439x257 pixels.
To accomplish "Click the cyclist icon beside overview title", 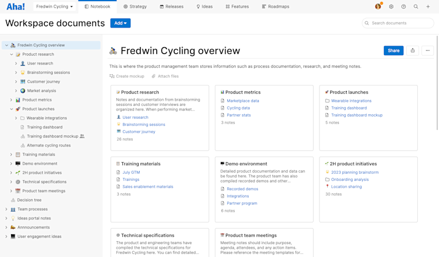I will coord(113,51).
